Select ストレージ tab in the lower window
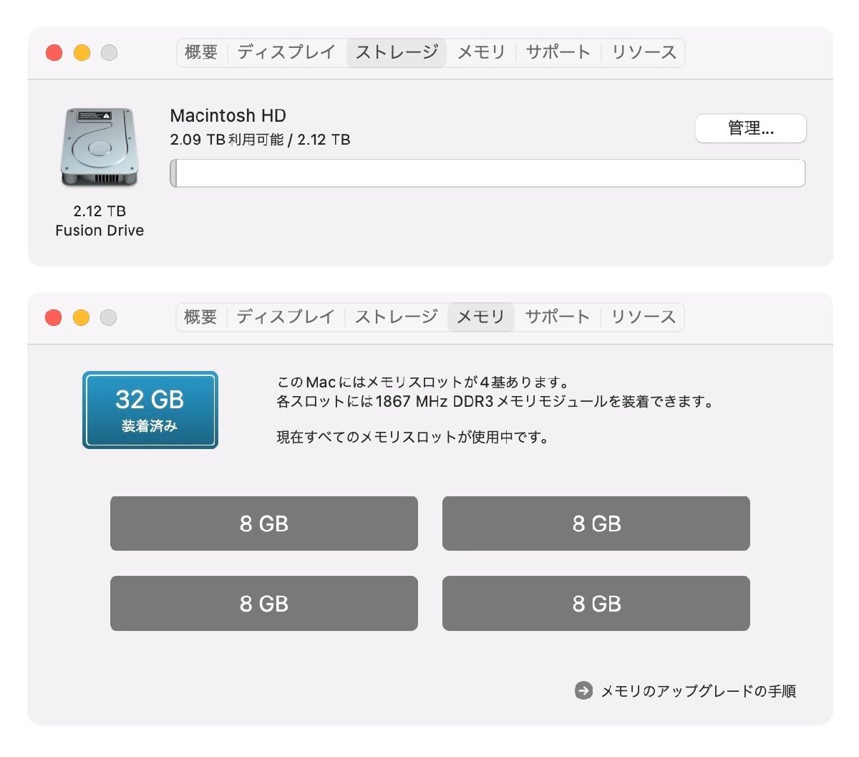 tap(396, 317)
